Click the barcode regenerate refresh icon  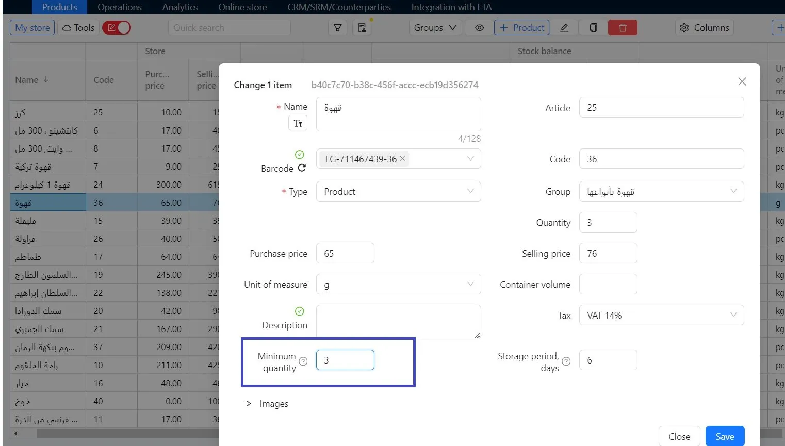[x=302, y=168]
